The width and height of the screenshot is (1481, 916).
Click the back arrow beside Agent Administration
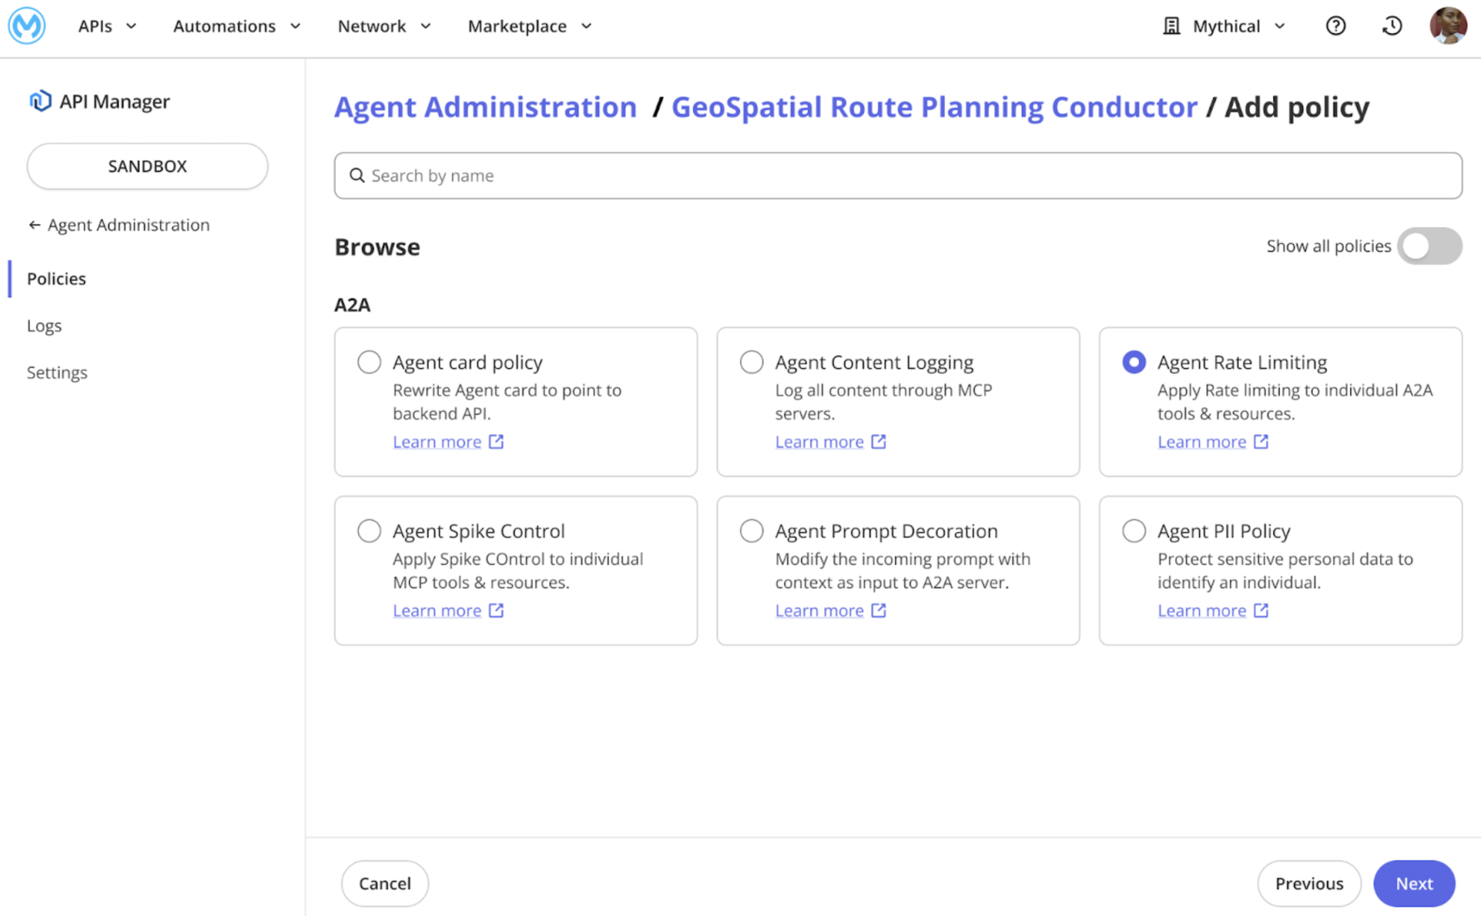point(35,225)
